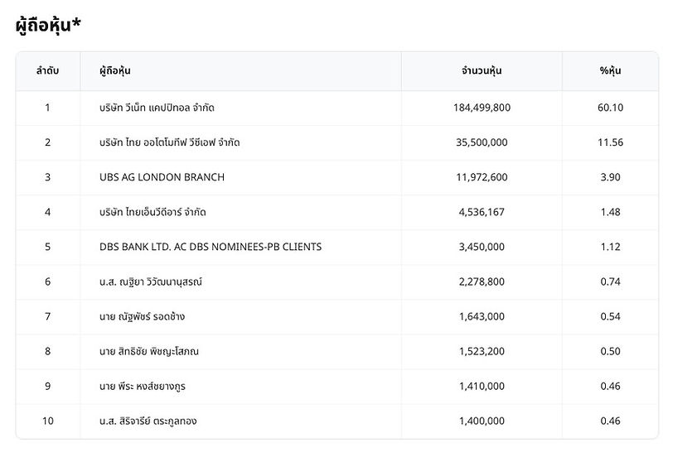Click share count 4,536,167
Image resolution: width=673 pixels, height=457 pixels.
[482, 212]
